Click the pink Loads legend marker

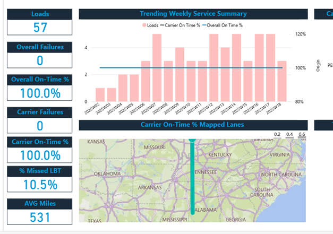144,25
